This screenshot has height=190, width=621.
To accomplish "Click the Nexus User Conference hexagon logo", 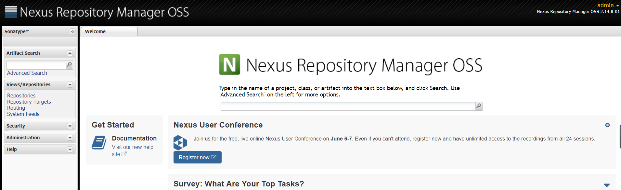I will pos(180,142).
